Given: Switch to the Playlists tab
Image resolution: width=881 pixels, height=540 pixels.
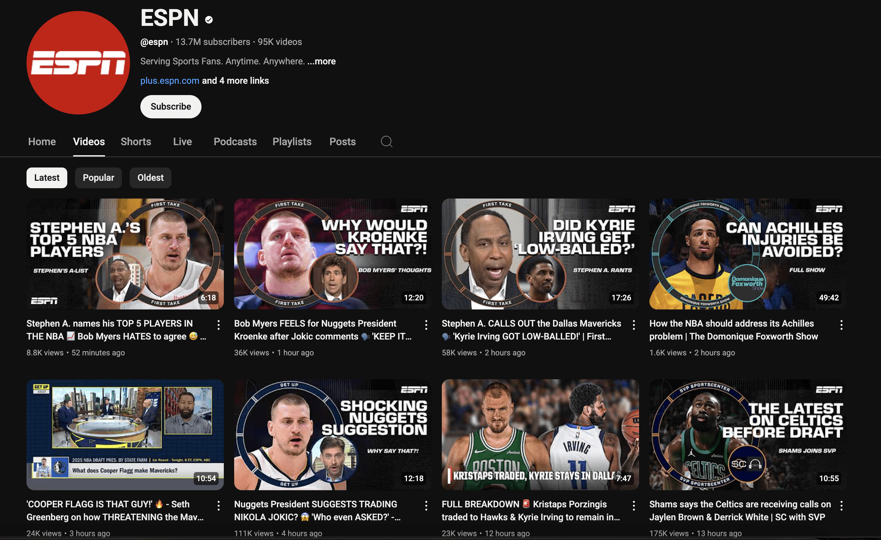Looking at the screenshot, I should click(x=292, y=142).
